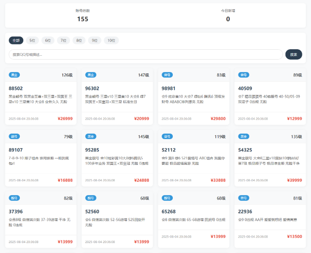311x253 pixels.
Task: Click price ¥39999
Action: coord(295,180)
